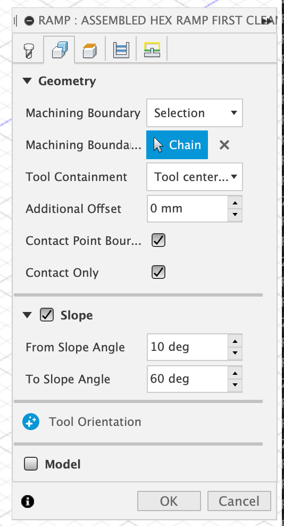Click the OK button
284x526 pixels.
pyautogui.click(x=169, y=501)
